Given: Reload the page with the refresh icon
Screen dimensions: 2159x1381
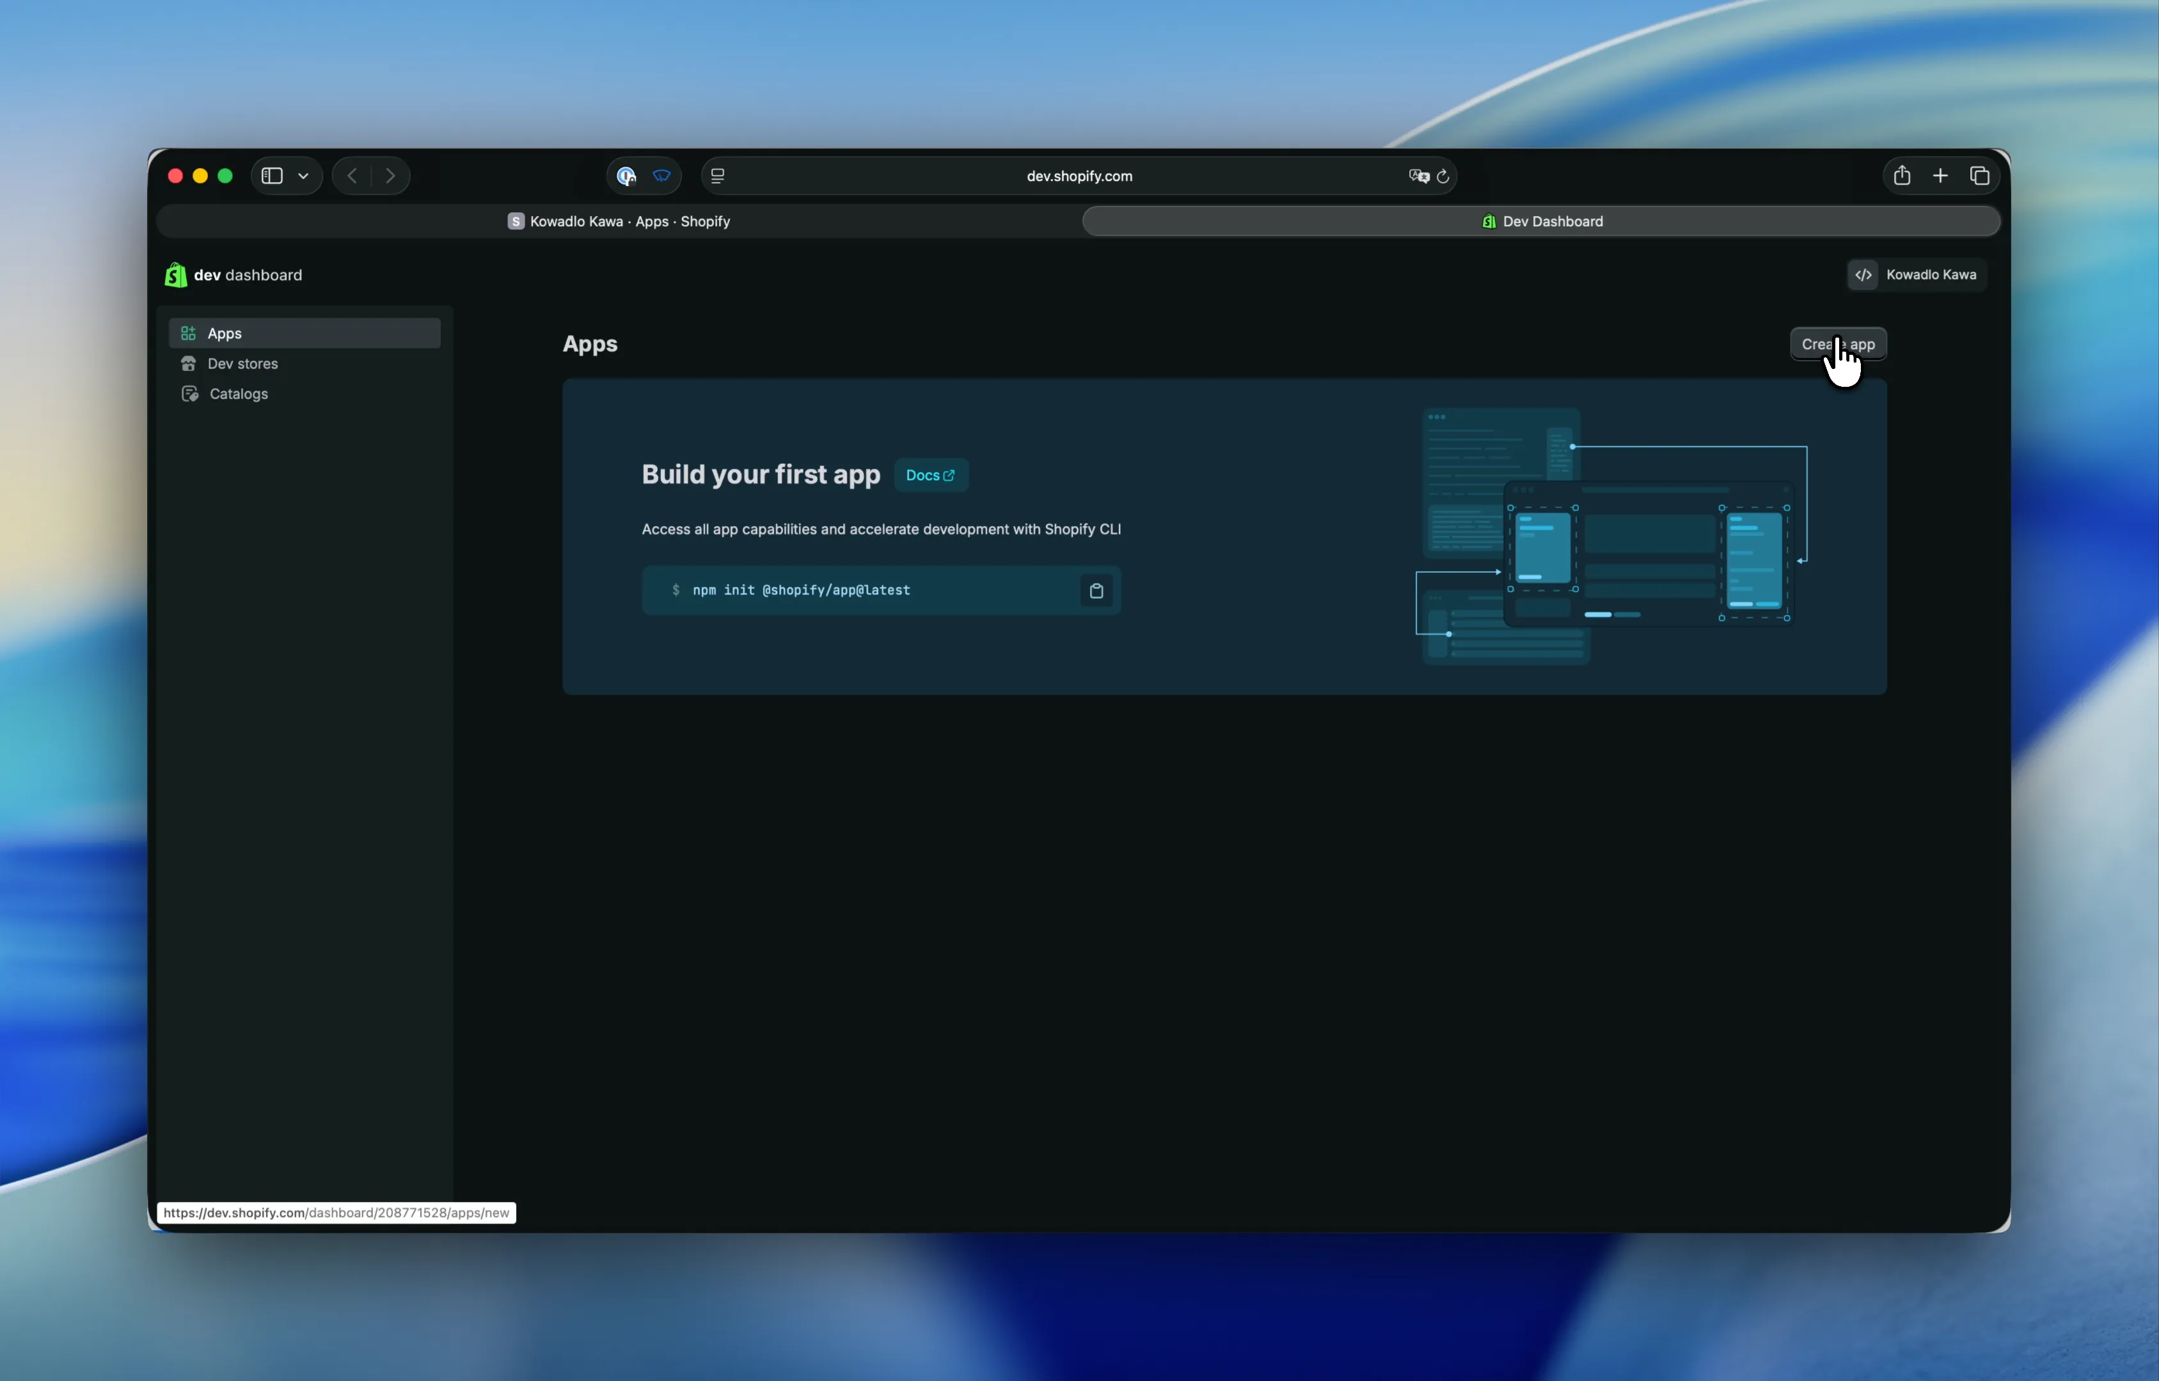Looking at the screenshot, I should (1443, 176).
